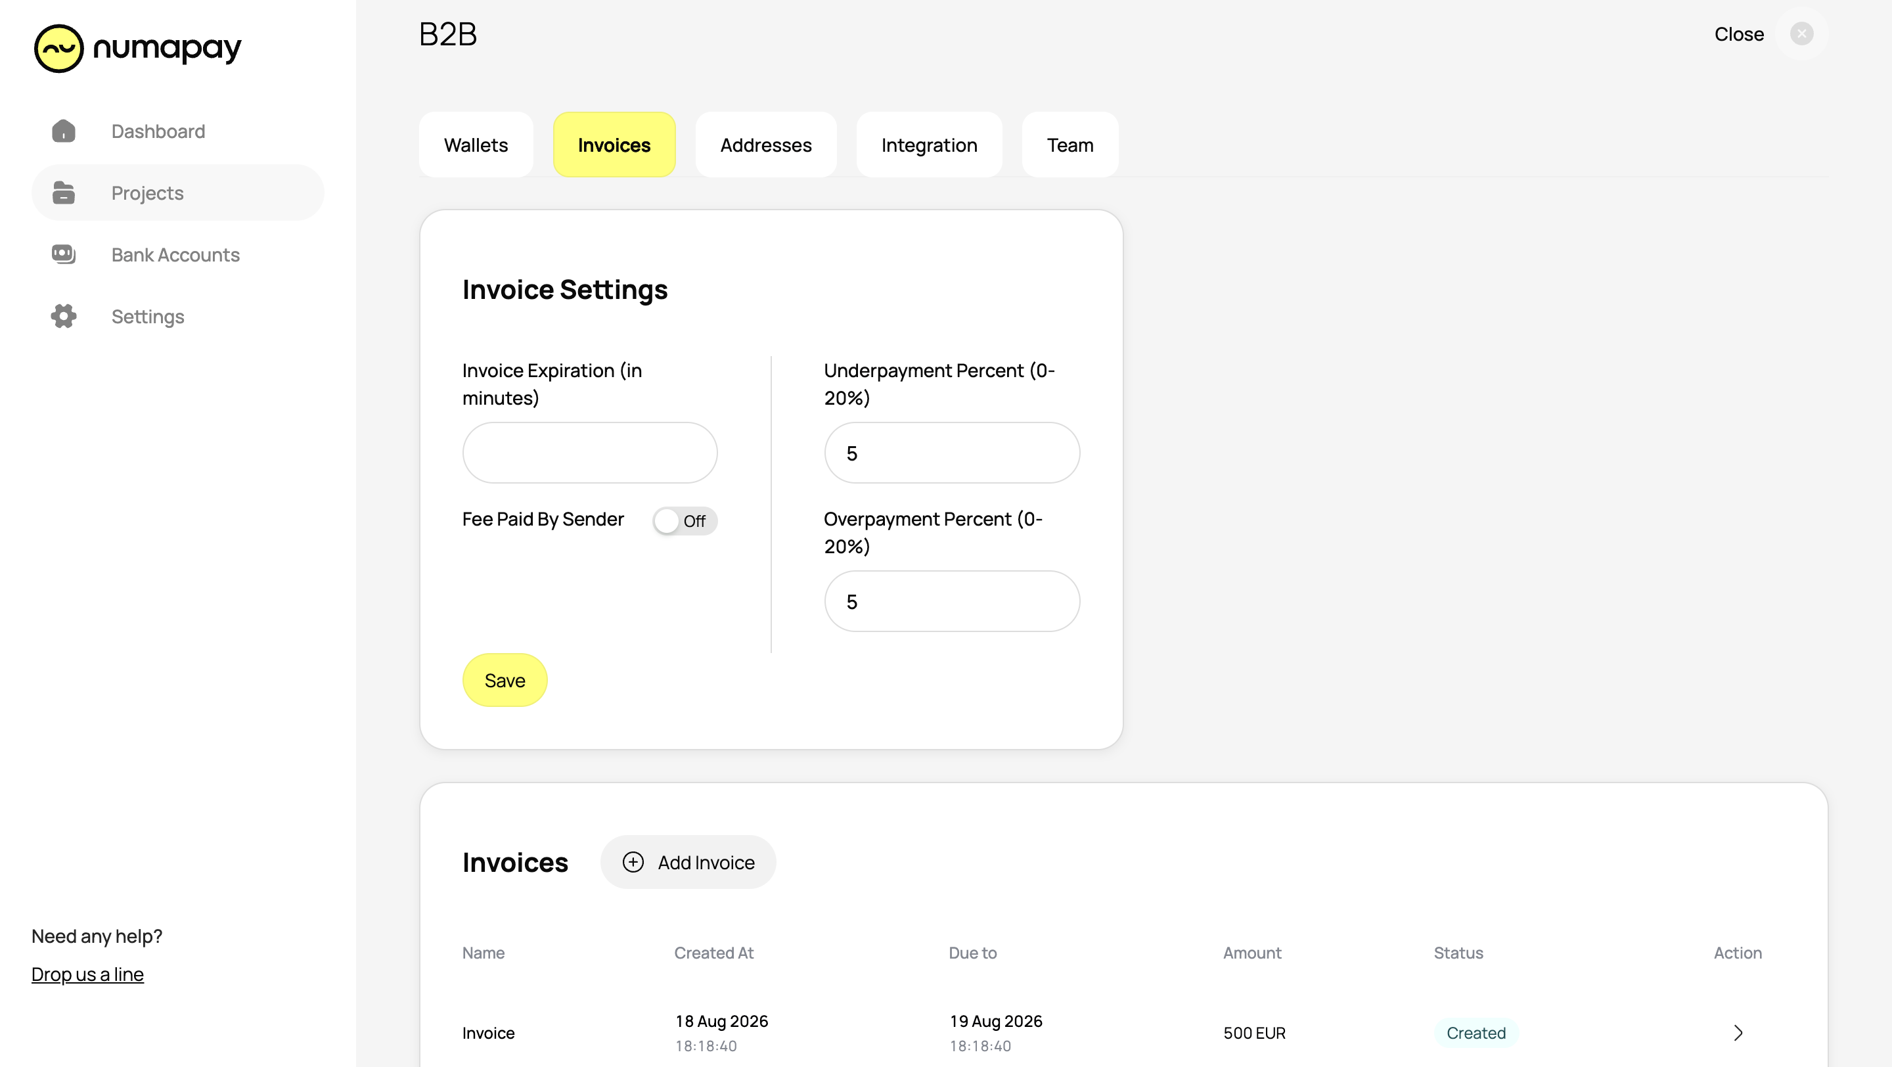Click the circled plus icon in Add Invoice

pyautogui.click(x=633, y=862)
